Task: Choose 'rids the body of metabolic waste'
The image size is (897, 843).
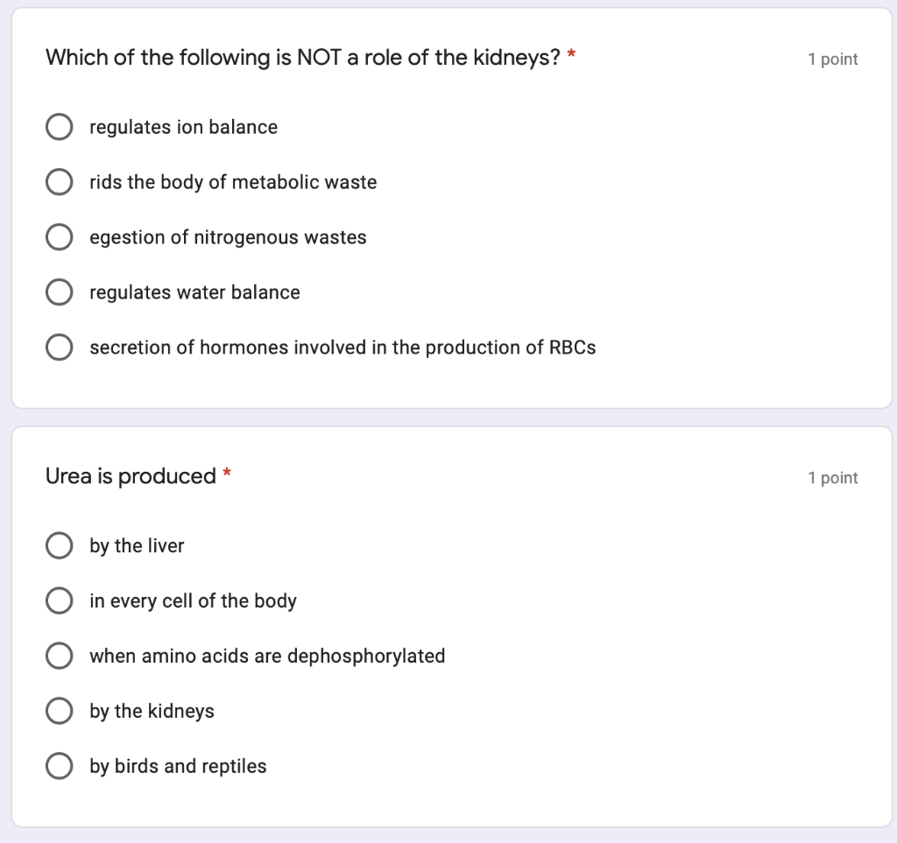Action: [59, 182]
